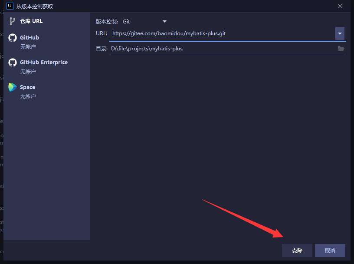Close the 从版本控制获取 dialog
This screenshot has height=264, width=354.
340,6
